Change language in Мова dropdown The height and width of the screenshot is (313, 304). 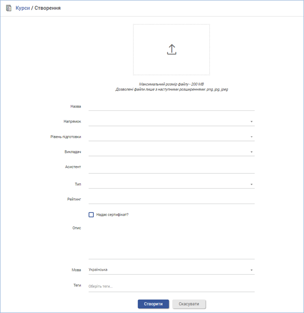(x=252, y=270)
